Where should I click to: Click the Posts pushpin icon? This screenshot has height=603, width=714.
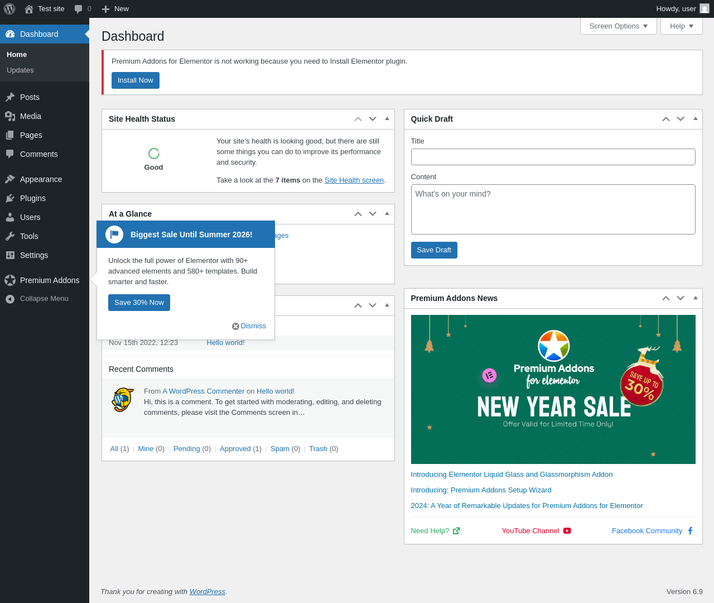(x=10, y=97)
